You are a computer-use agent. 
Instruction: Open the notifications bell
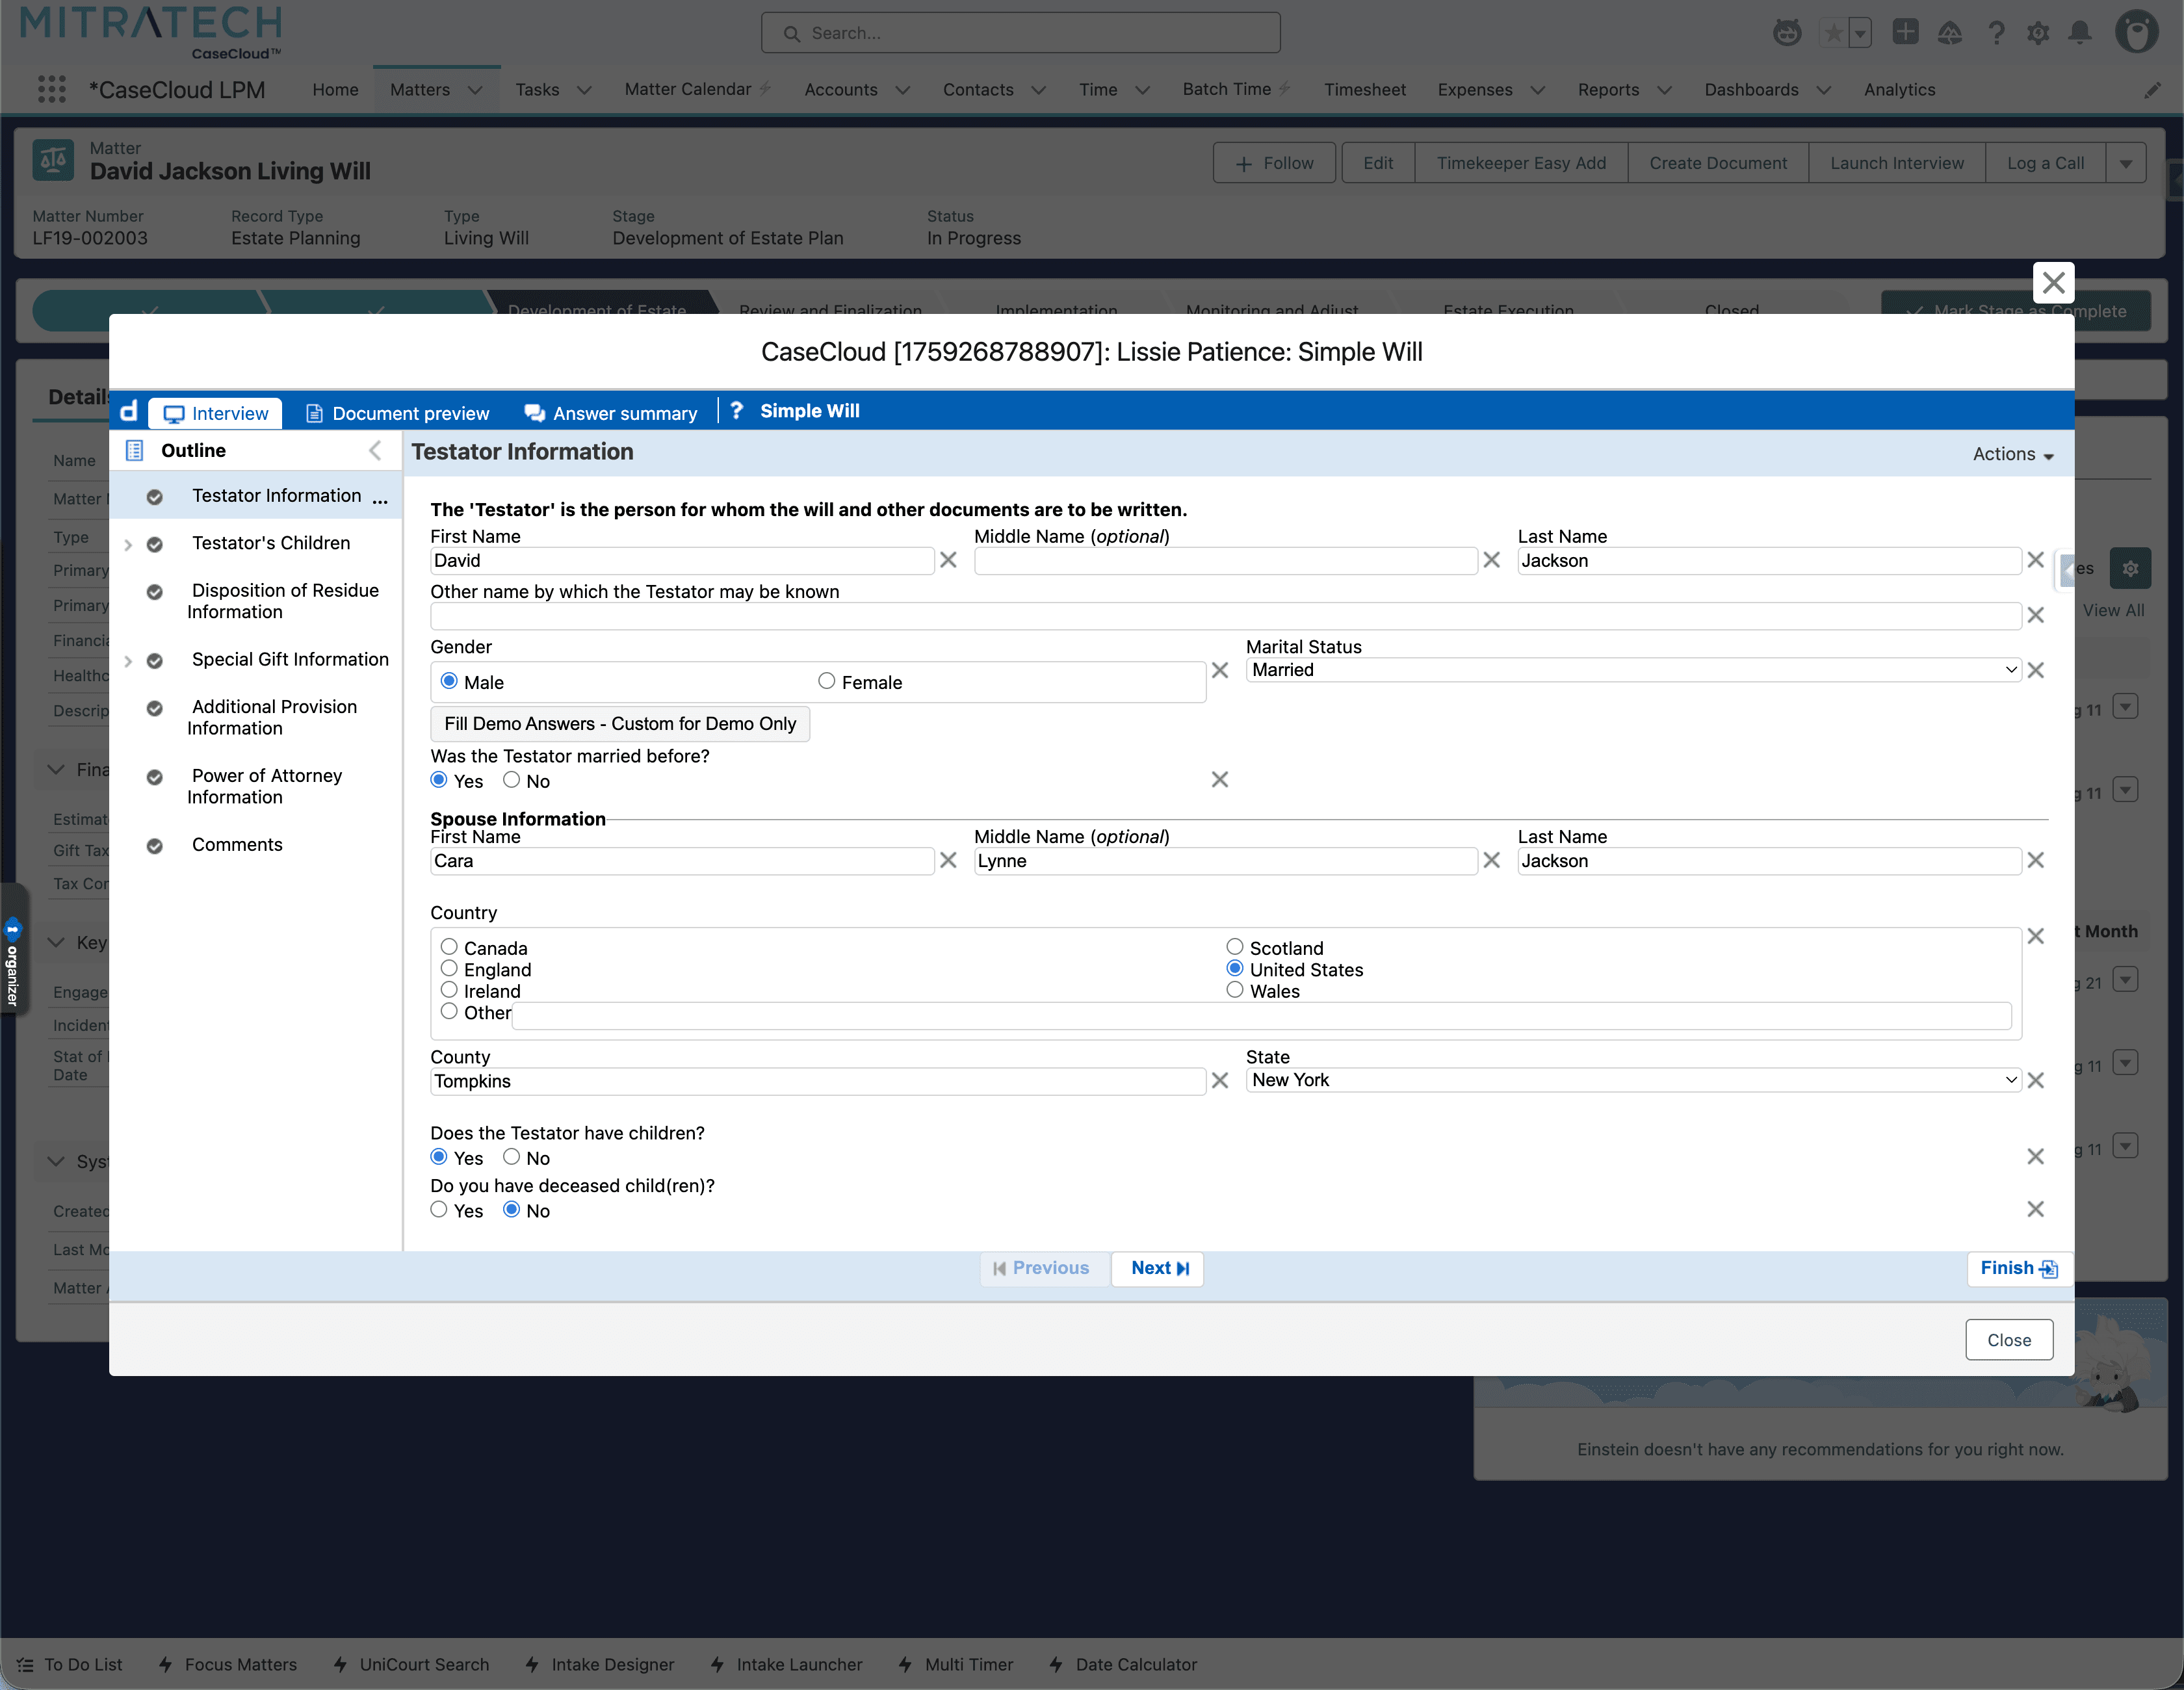tap(2080, 33)
